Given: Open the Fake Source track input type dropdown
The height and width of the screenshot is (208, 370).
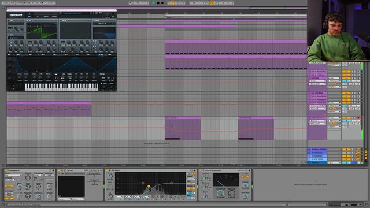Looking at the screenshot, I should (334, 118).
